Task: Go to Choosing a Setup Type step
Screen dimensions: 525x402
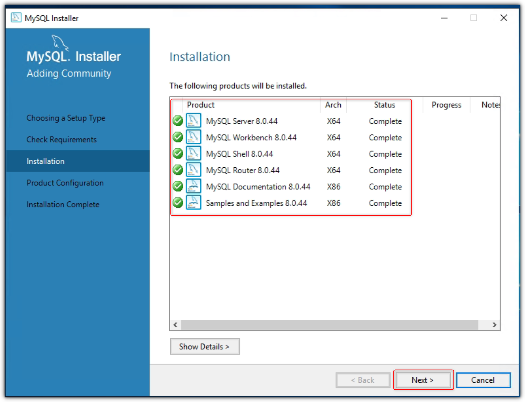Action: tap(66, 118)
